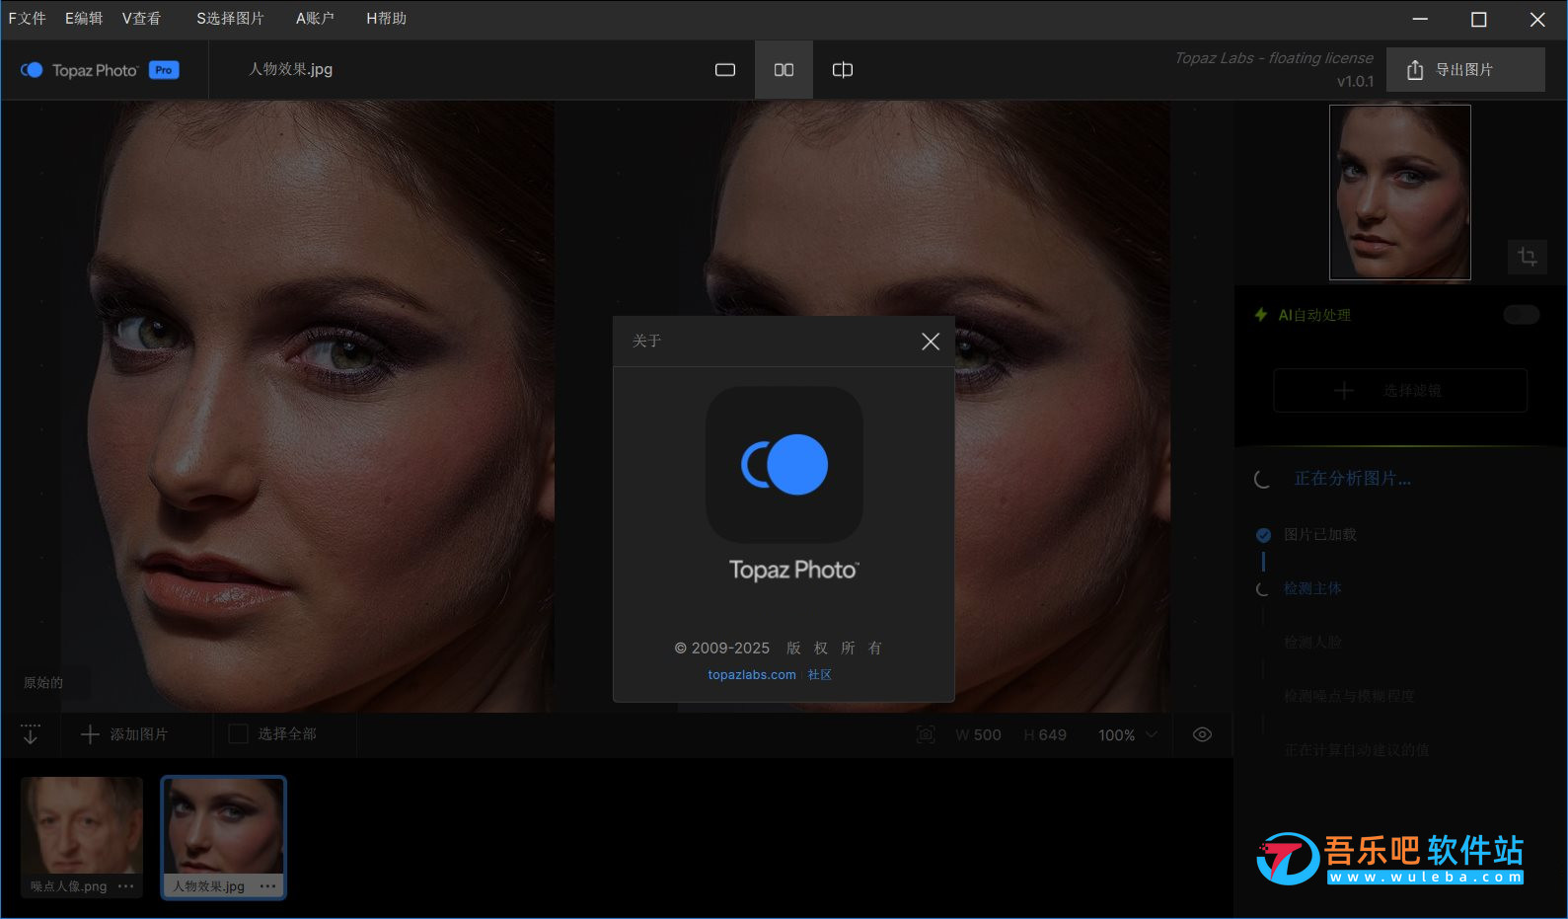Screen dimensions: 1568x919
Task: Click the 添加图片 add button
Action: pyautogui.click(x=124, y=734)
